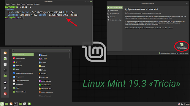The width and height of the screenshot is (190, 106).
Task: Open Firefox from the menu favorites sidebar
Action: pos(5,53)
